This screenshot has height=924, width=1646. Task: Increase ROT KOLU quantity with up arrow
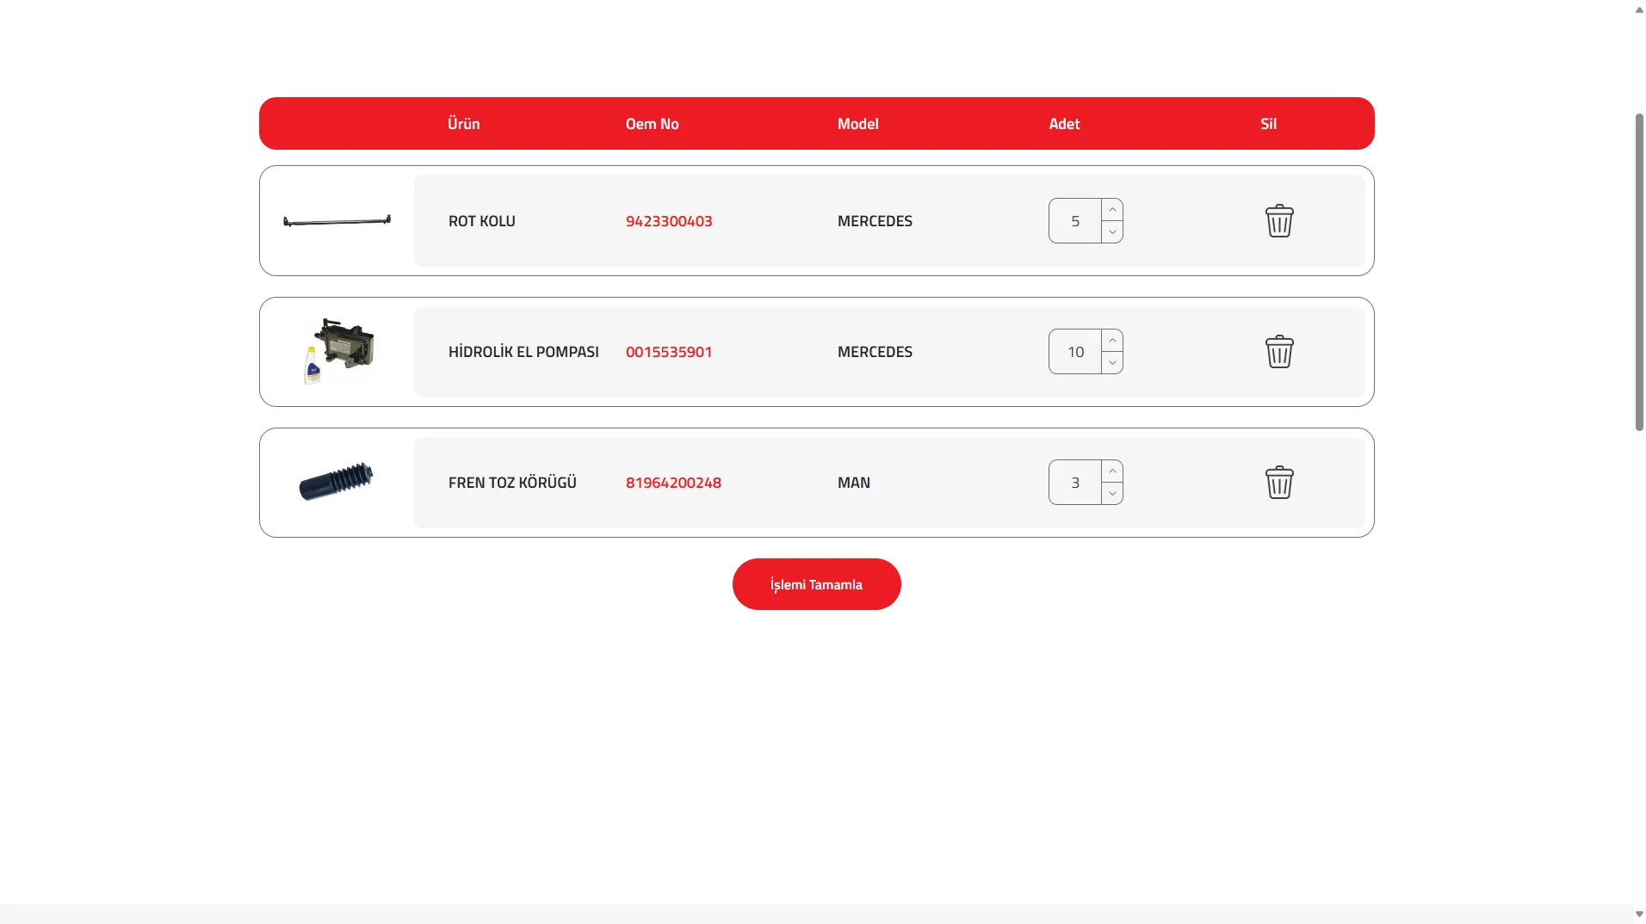(x=1112, y=210)
